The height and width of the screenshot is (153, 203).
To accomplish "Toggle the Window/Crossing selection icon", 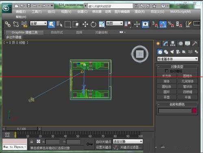I will [76, 24].
